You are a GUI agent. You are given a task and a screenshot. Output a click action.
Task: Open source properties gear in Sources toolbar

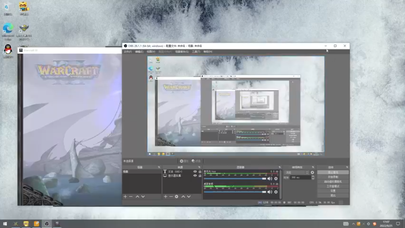pos(177,197)
